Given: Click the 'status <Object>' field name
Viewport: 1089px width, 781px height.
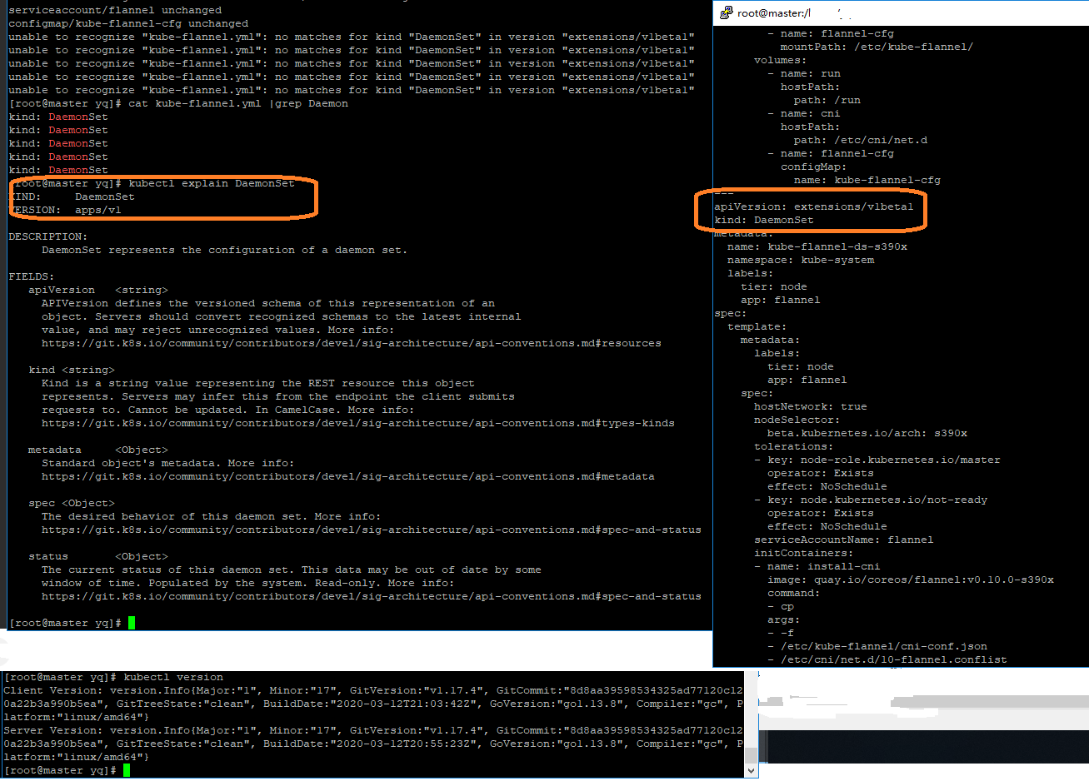Looking at the screenshot, I should click(x=98, y=556).
